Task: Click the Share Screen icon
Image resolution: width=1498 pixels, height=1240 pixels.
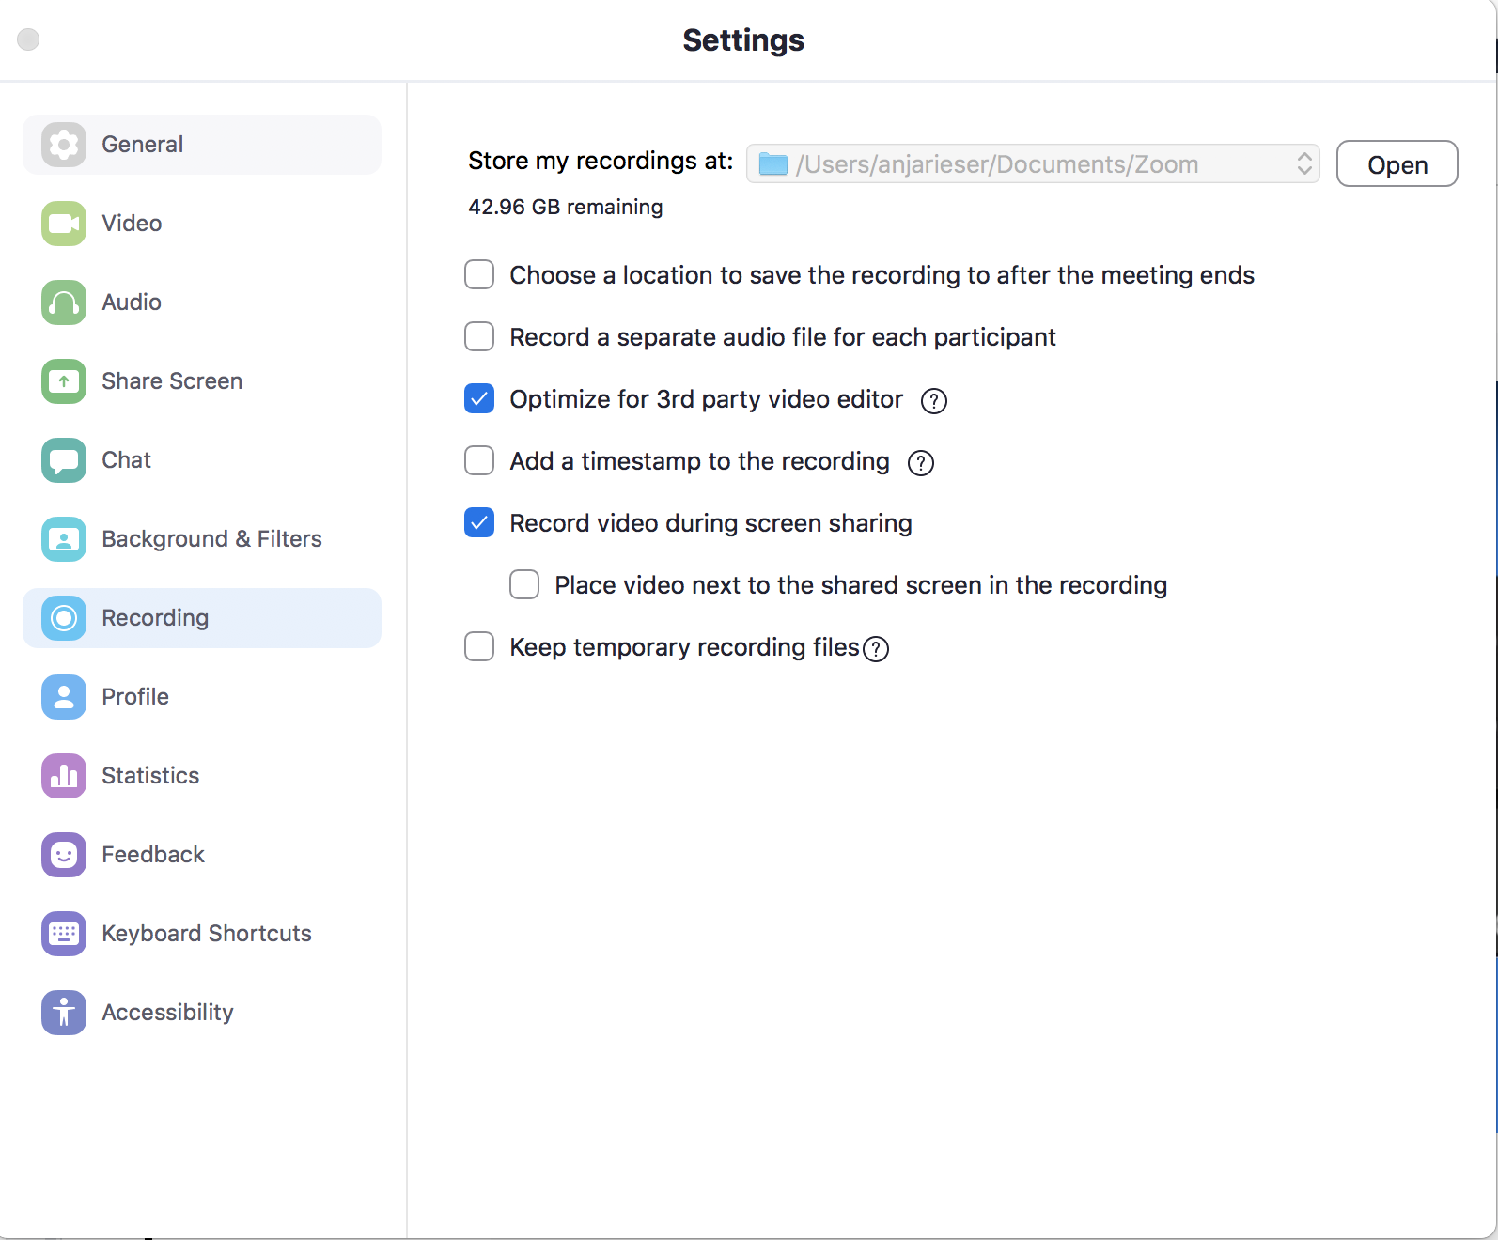Action: [64, 381]
